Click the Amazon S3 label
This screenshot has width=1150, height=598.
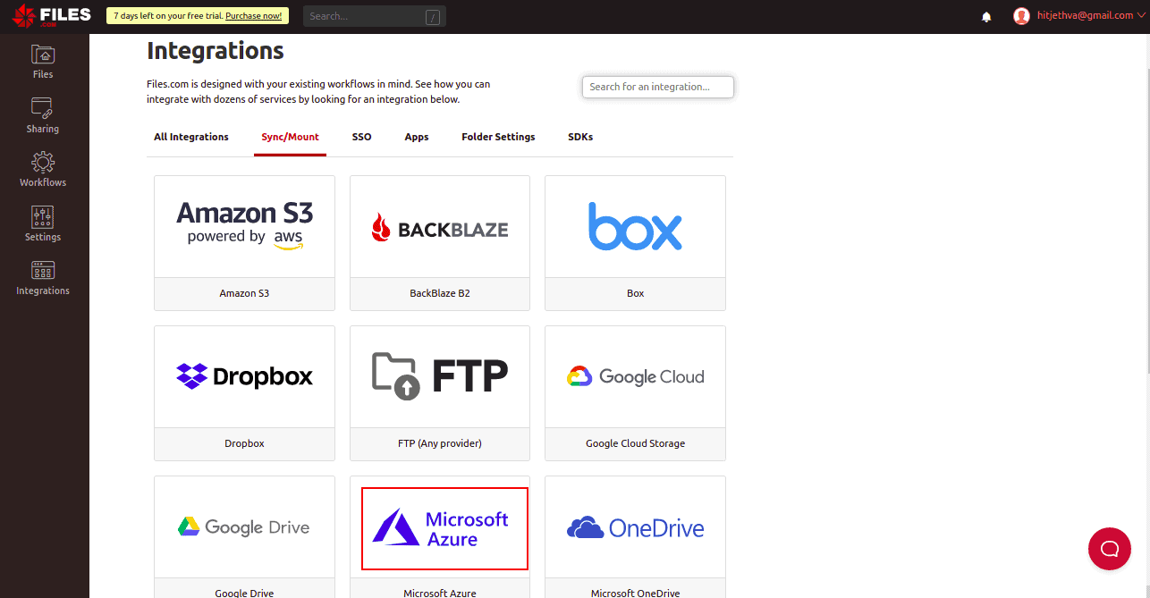(244, 293)
